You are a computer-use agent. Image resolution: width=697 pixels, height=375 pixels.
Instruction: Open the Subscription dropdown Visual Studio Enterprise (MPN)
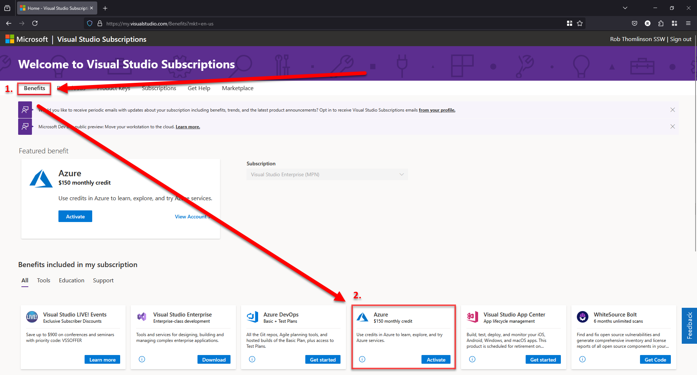click(x=327, y=174)
